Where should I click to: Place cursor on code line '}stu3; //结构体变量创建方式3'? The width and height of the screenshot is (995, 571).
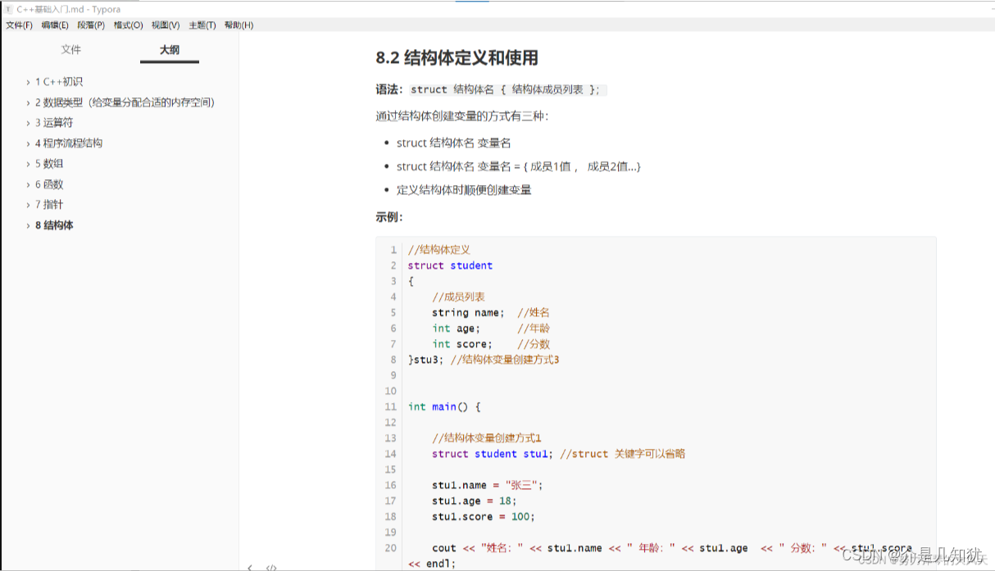[x=484, y=360]
